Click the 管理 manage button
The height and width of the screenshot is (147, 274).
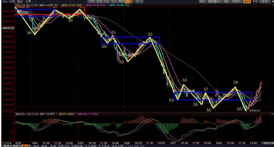coord(44,146)
